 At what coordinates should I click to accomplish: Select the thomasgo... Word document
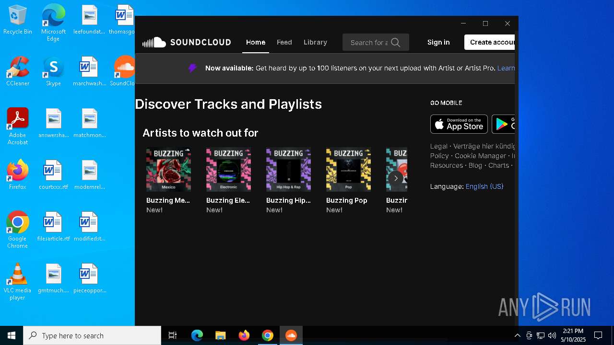tap(122, 20)
